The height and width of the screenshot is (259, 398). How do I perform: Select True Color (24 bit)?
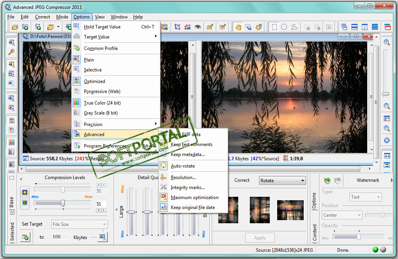[x=116, y=103]
